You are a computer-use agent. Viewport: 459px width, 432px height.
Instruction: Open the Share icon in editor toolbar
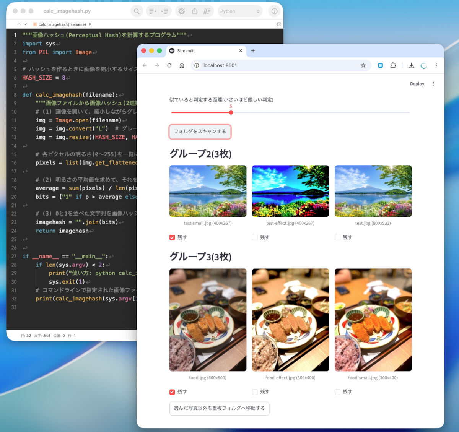point(195,11)
